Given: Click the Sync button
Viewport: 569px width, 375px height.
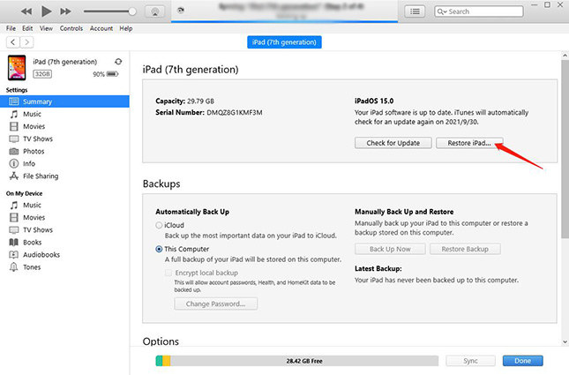Looking at the screenshot, I should click(470, 361).
